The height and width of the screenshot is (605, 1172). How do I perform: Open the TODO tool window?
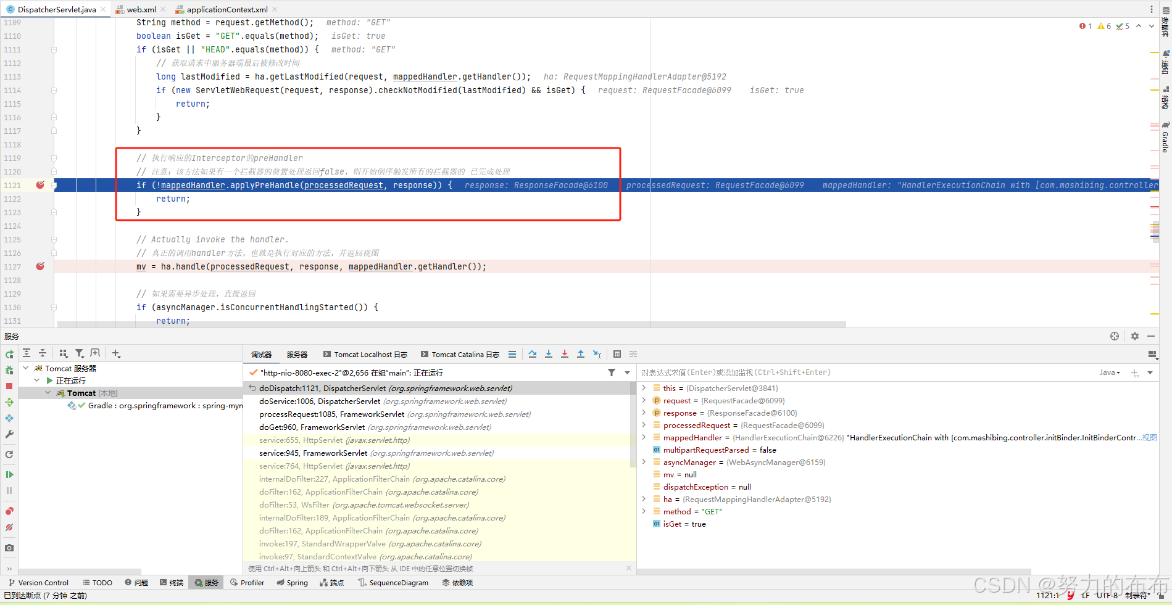98,583
